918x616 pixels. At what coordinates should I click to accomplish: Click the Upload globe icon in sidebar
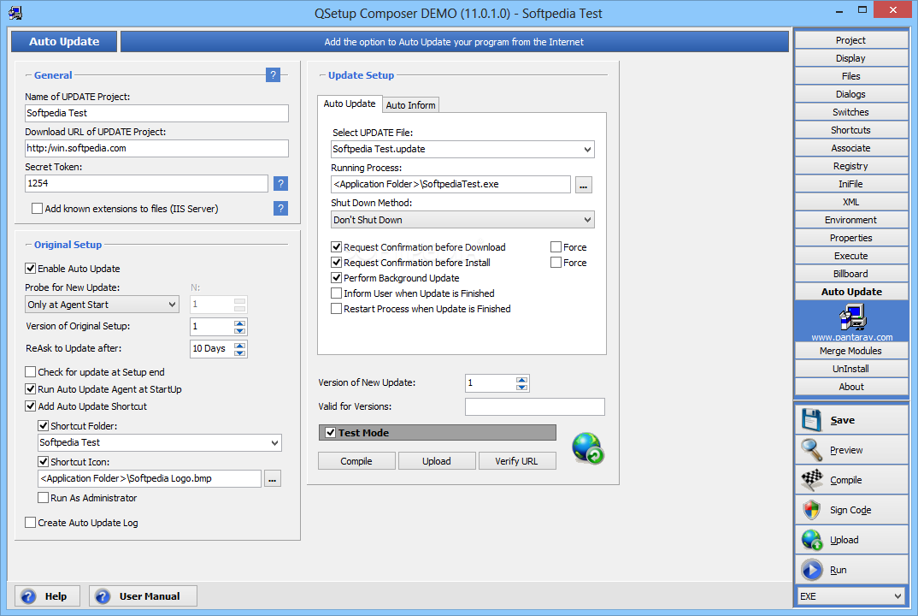811,540
